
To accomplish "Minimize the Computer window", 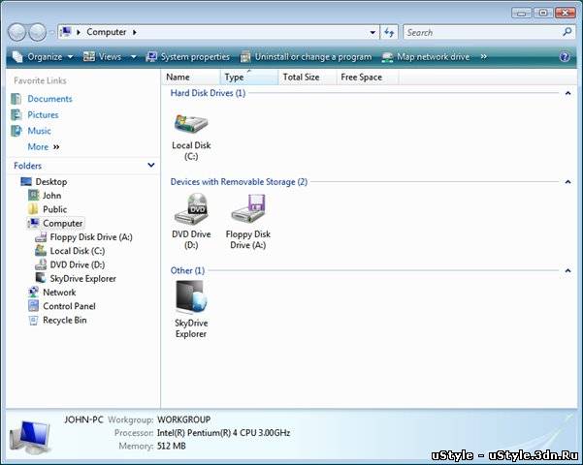I will point(521,13).
